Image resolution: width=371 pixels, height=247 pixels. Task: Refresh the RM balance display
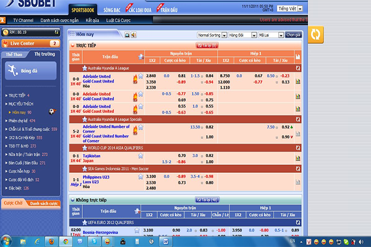coord(56,32)
